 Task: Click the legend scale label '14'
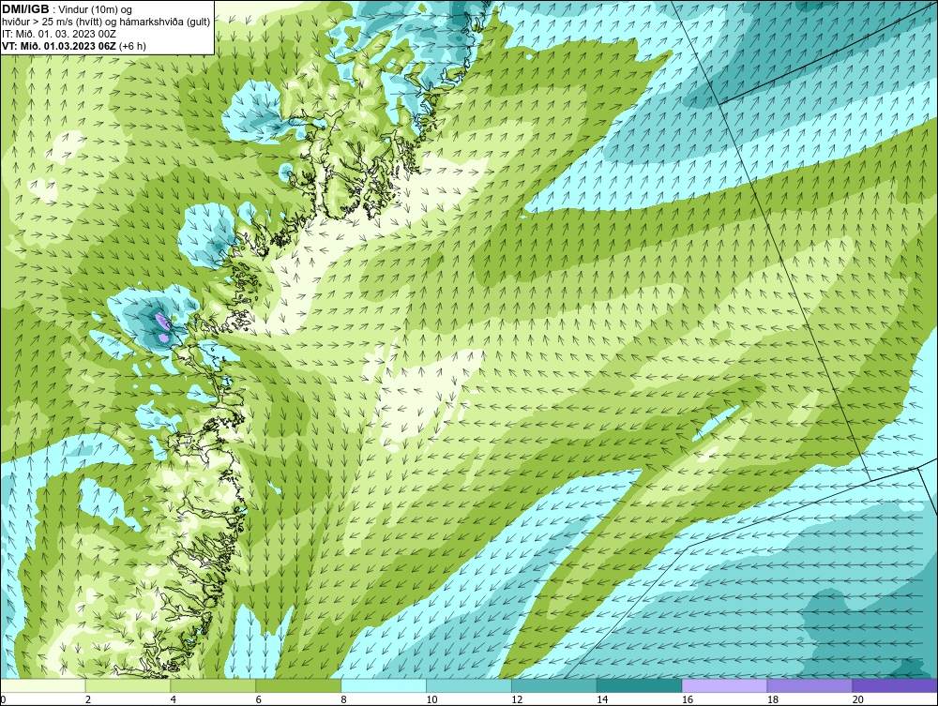pos(602,699)
